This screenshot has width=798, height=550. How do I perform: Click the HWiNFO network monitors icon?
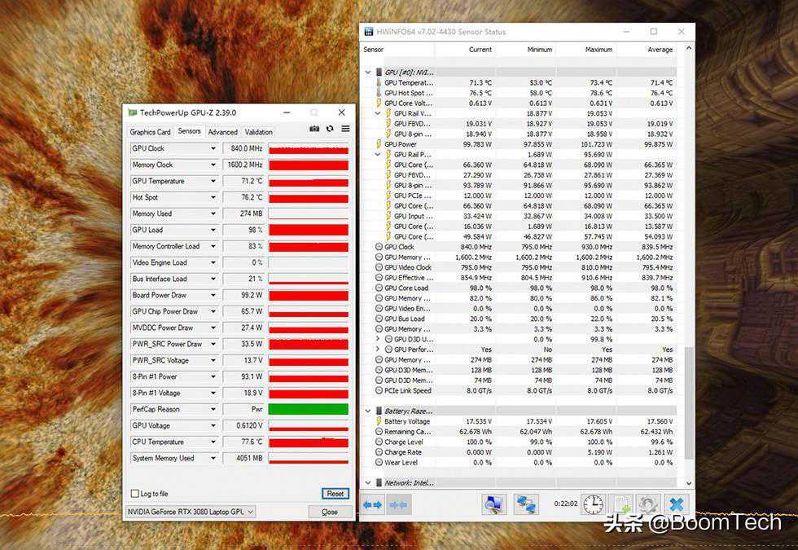(525, 505)
